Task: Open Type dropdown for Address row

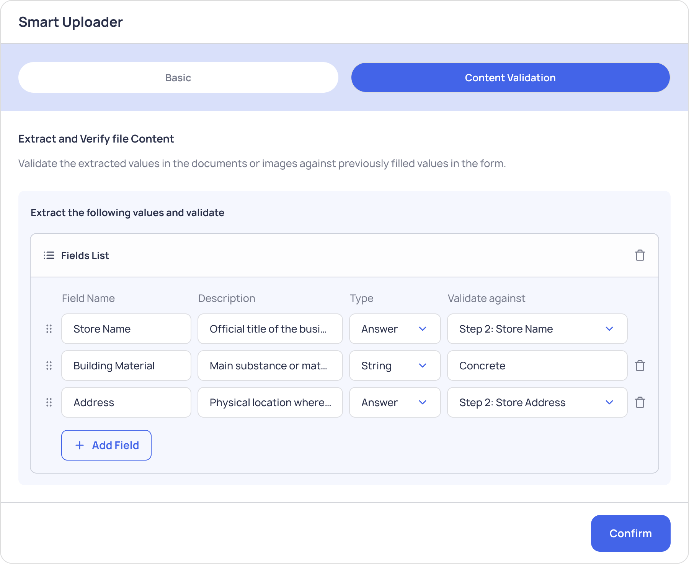Action: click(395, 402)
